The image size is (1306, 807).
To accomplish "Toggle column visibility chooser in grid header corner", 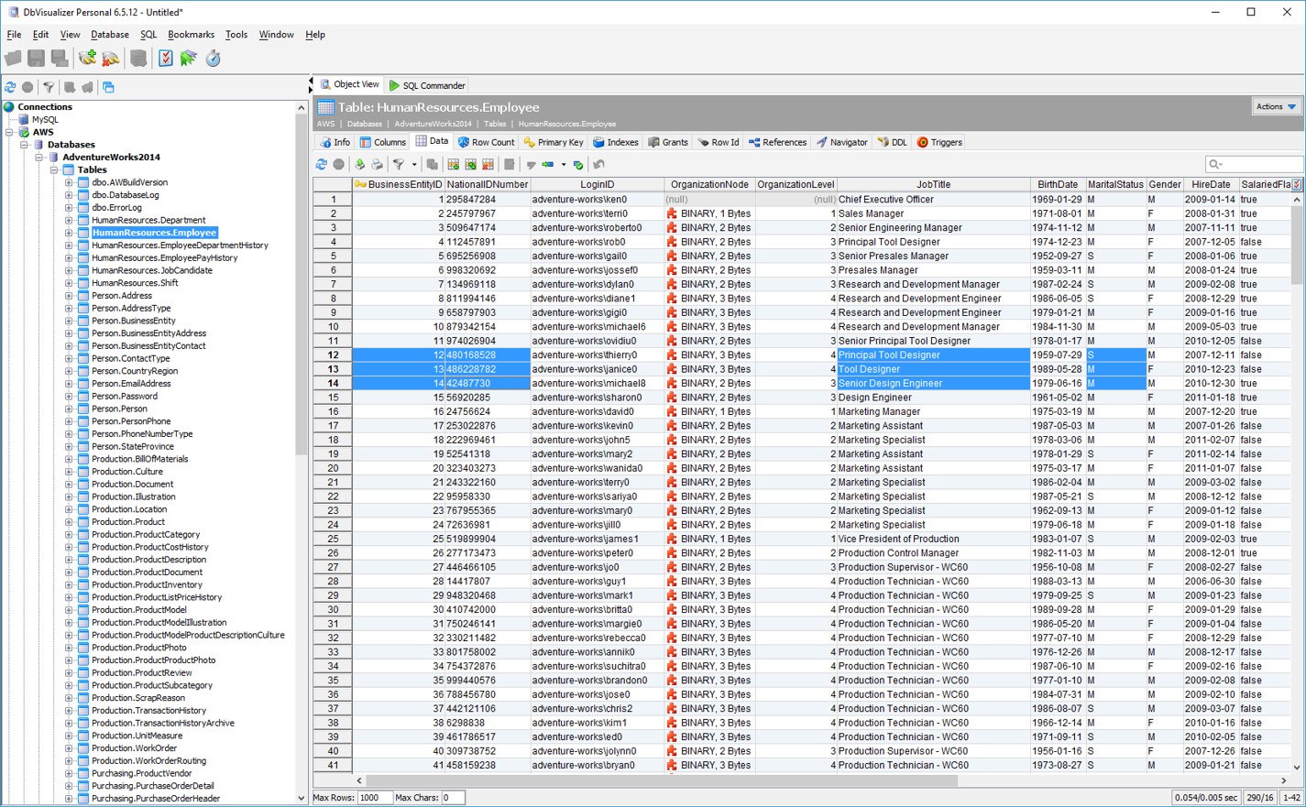I will (1297, 185).
